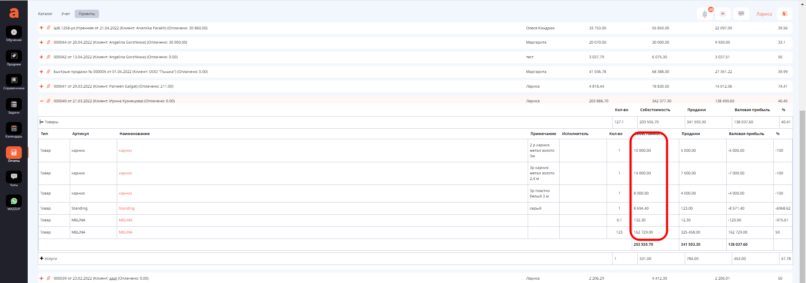Switch to the Каталог tab
The image size is (806, 283).
click(x=45, y=14)
